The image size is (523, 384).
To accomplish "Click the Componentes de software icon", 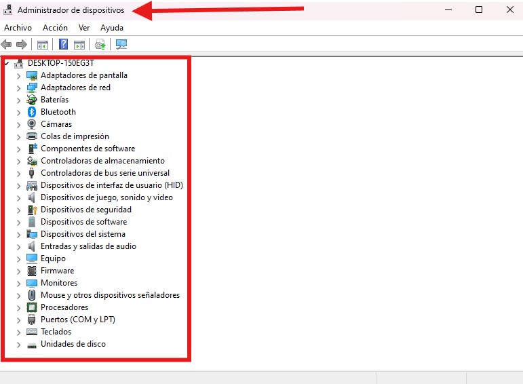I will 33,149.
